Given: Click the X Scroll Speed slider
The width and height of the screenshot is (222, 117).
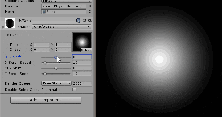Looking at the screenshot, I should (56, 63).
